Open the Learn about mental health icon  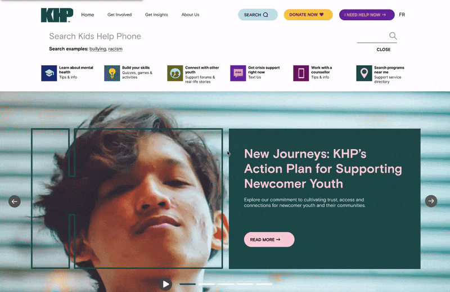[49, 73]
